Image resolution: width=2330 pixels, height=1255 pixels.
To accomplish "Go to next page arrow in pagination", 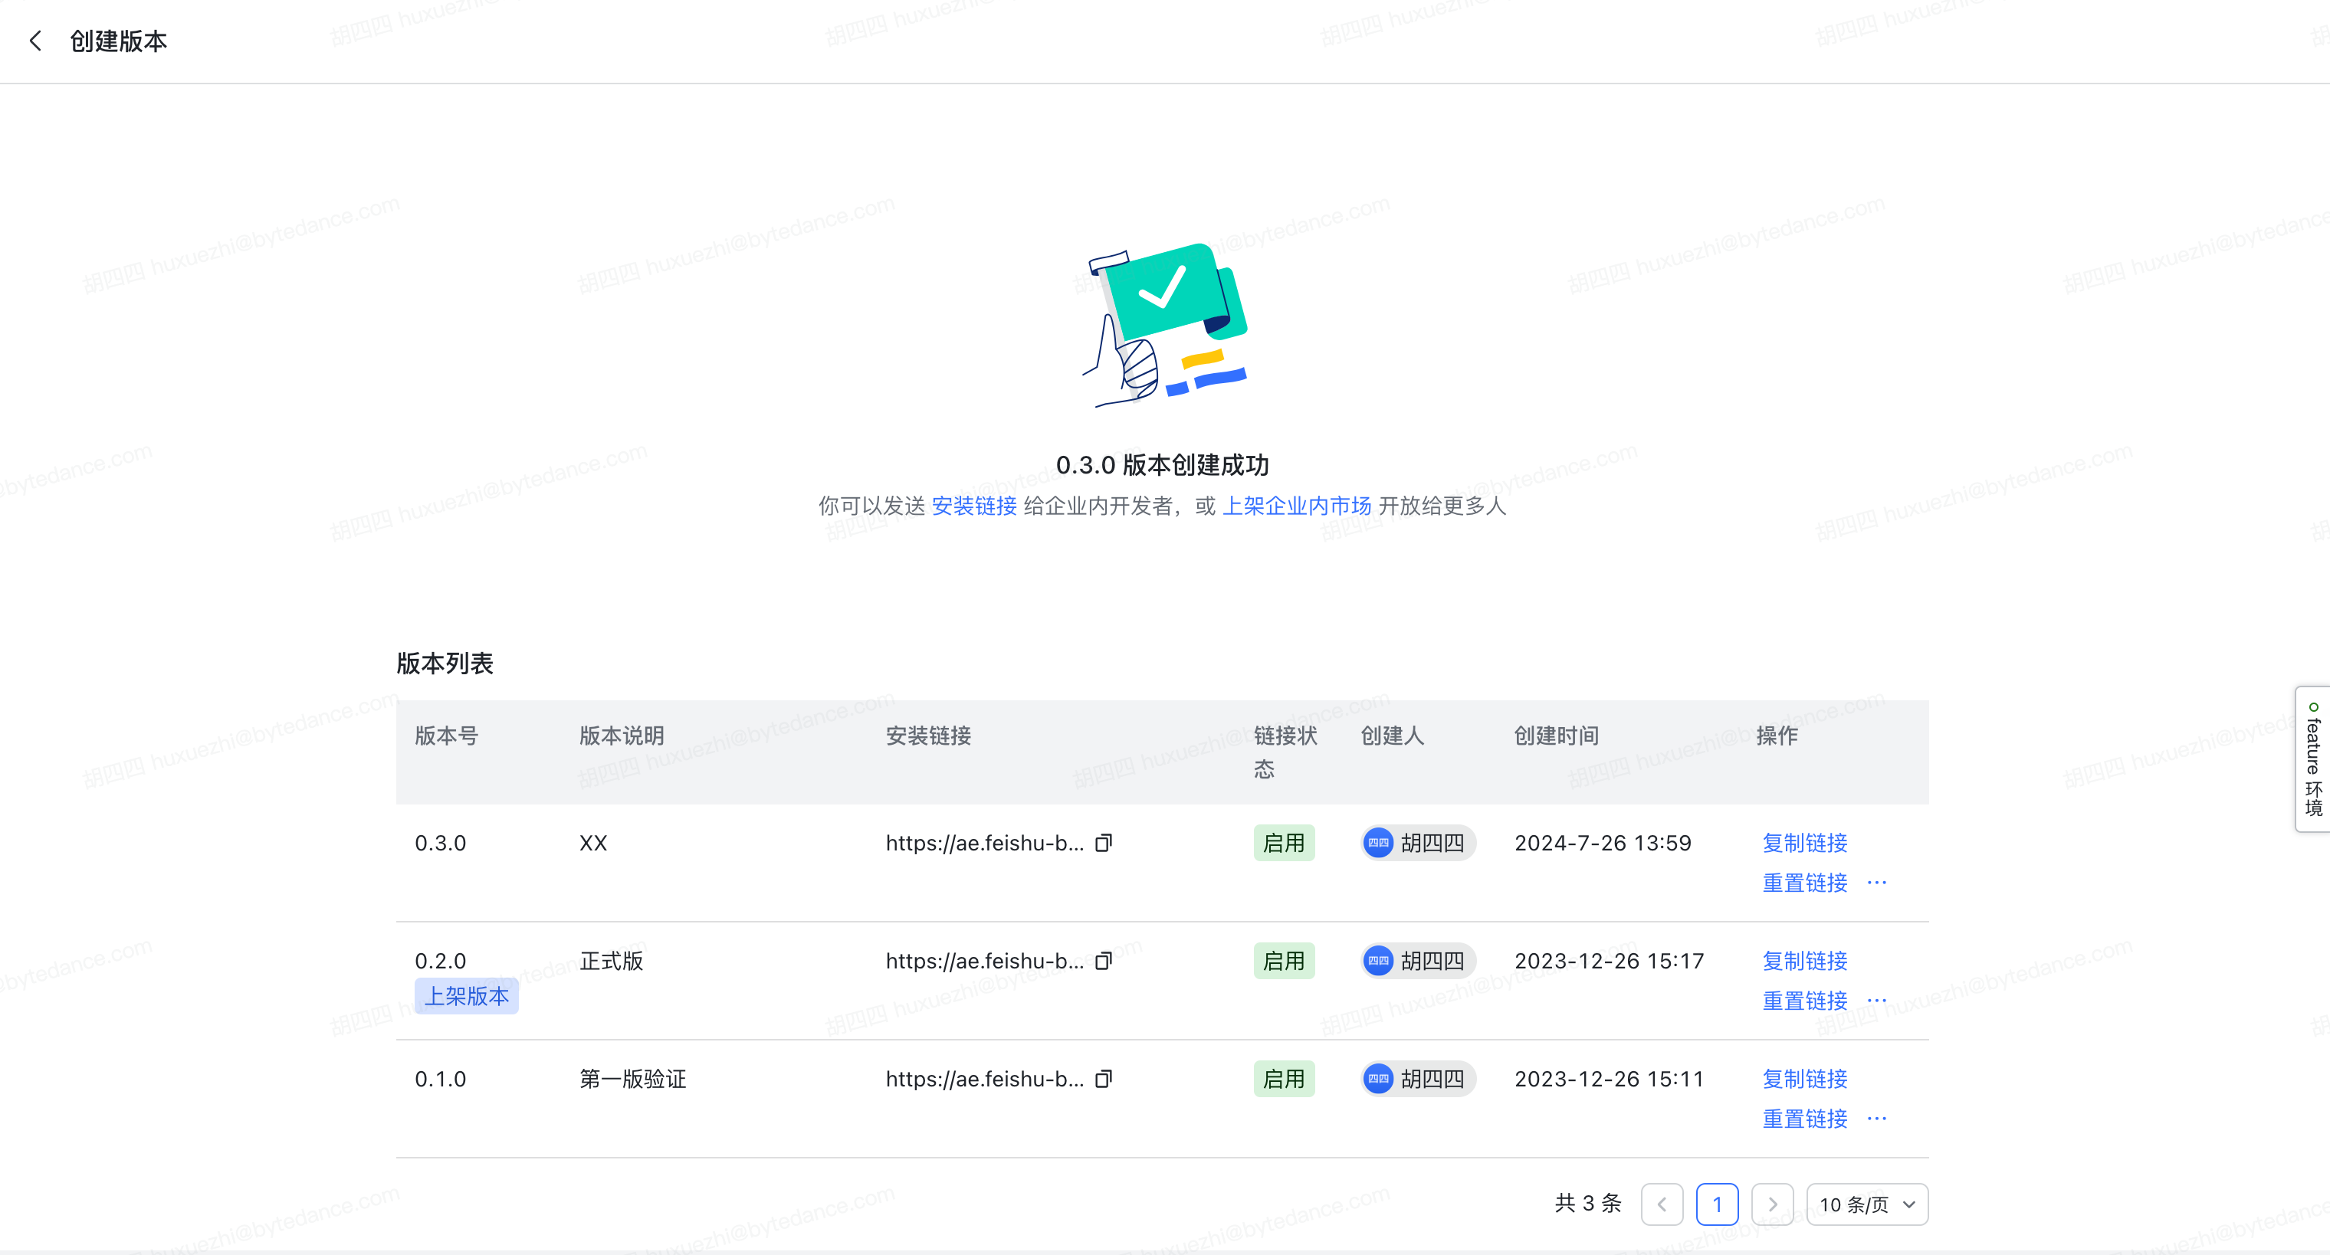I will pyautogui.click(x=1772, y=1204).
